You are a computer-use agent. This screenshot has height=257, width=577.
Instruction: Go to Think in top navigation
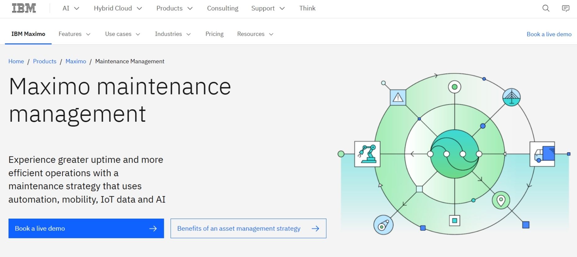click(x=307, y=8)
